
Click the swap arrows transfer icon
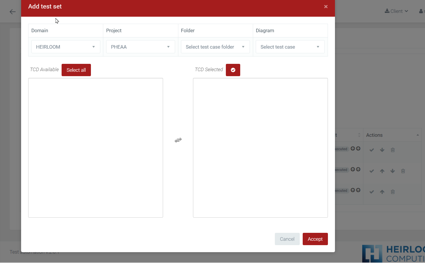(x=178, y=140)
